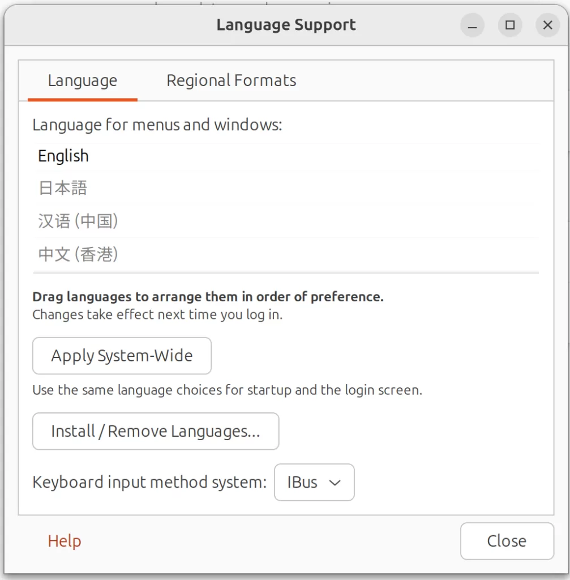Click the 'Use the same language choices' description
Viewport: 570px width, 580px height.
(227, 390)
